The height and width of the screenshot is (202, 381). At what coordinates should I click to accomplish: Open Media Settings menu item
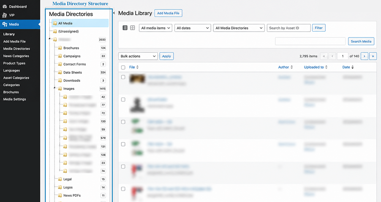pos(15,99)
